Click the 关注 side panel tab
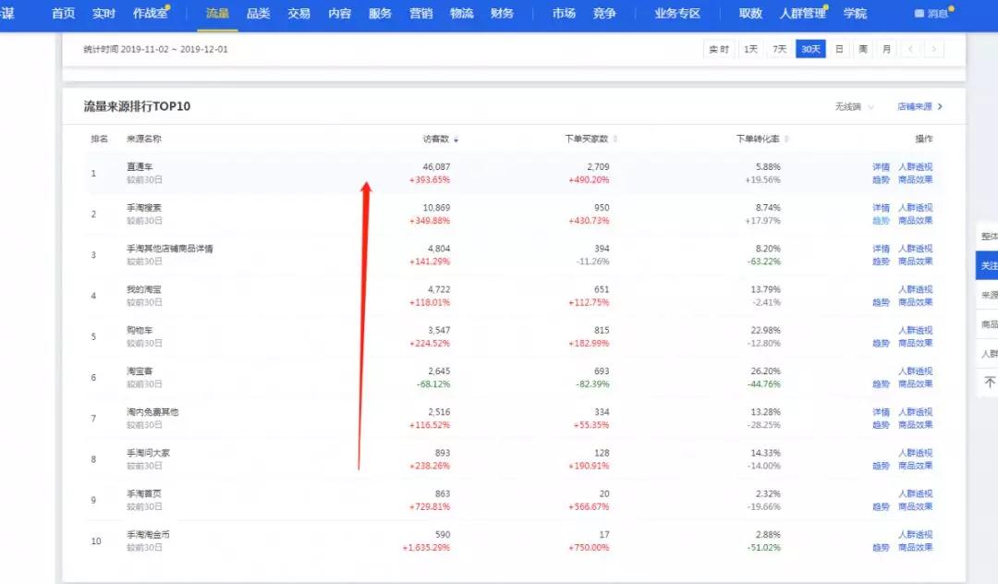Viewport: 998px width, 584px height. 987,266
